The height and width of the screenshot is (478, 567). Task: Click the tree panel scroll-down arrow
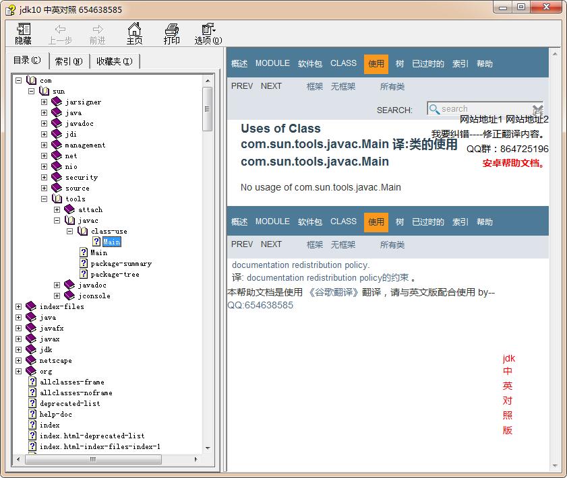[208, 448]
